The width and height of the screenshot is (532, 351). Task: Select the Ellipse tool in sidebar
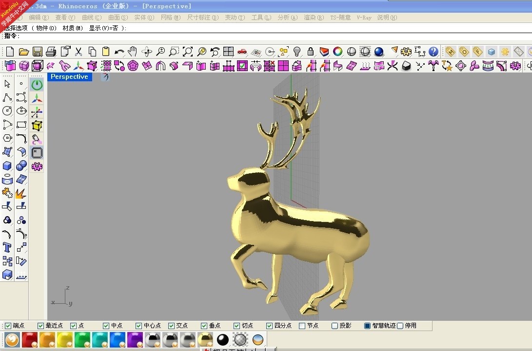point(21,111)
